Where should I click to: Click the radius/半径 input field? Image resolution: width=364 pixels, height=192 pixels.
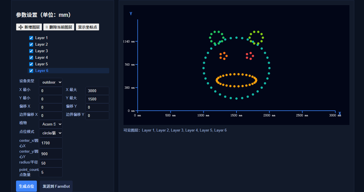pos(51,163)
